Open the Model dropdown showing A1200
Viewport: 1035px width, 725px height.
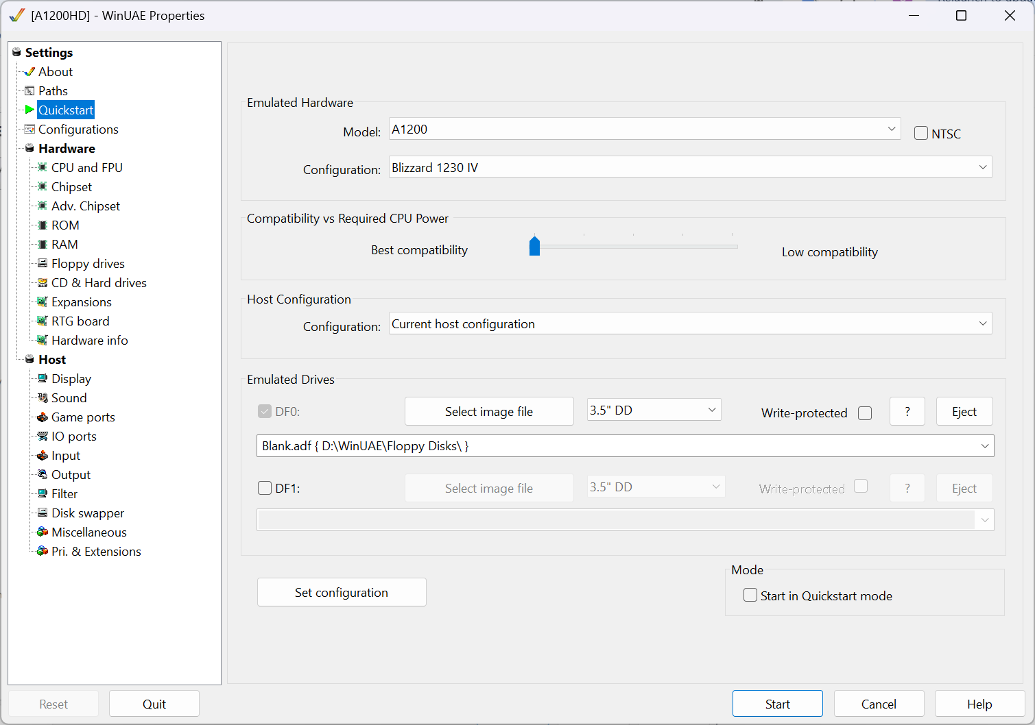coord(645,129)
